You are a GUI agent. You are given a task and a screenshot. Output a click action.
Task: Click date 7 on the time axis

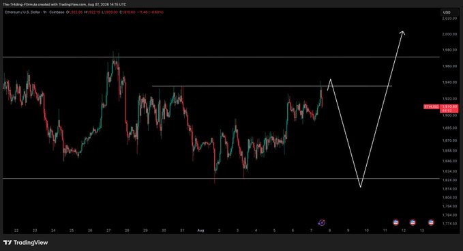point(311,231)
